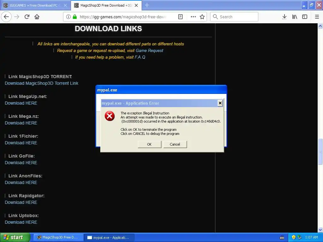
Task: Click Download HERE under Link AnonFiles
Action: pos(21,182)
